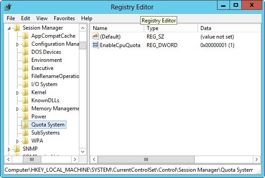Screen dimensions: 265x178
Task: Click the tree pane scroll left arrow
Action: coord(9,159)
